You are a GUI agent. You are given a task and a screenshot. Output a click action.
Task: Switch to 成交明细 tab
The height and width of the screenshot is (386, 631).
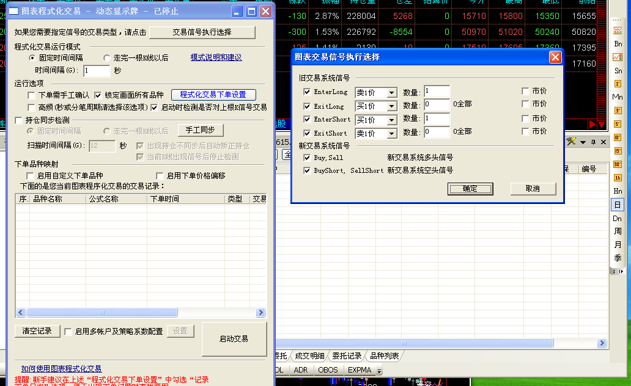(310, 356)
